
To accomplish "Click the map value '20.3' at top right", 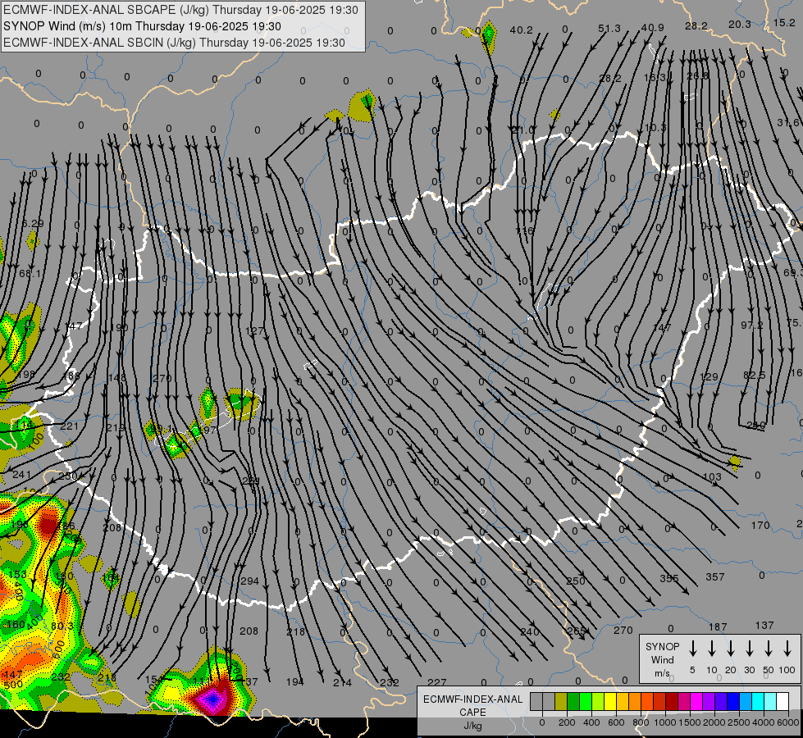I will click(740, 25).
